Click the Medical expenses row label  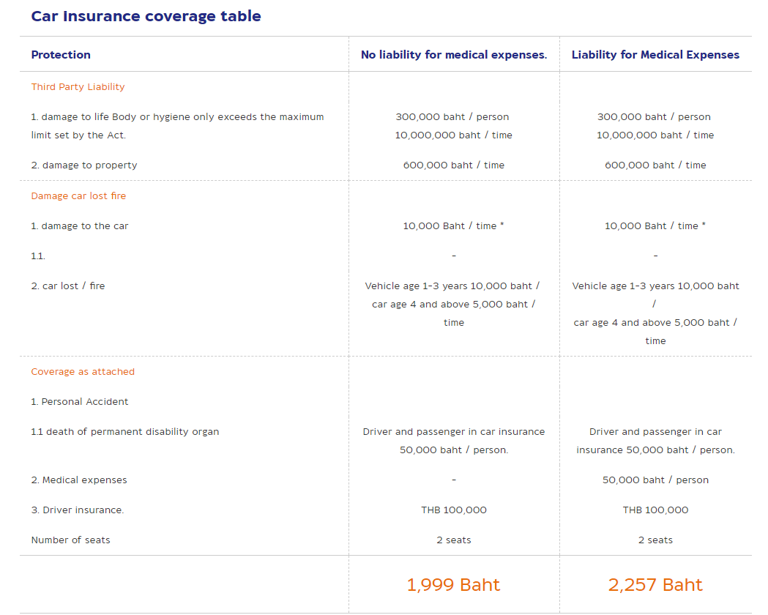pos(79,480)
